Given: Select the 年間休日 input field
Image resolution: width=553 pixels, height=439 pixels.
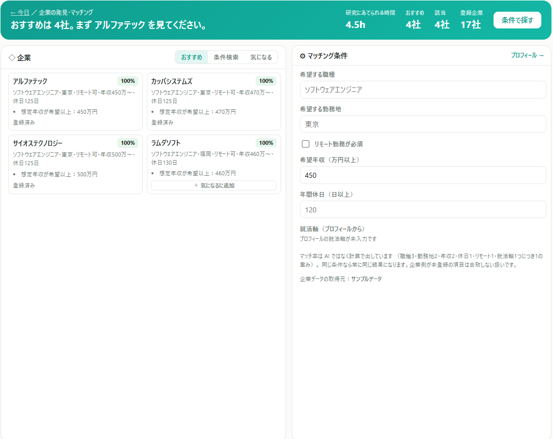Looking at the screenshot, I should coord(423,210).
